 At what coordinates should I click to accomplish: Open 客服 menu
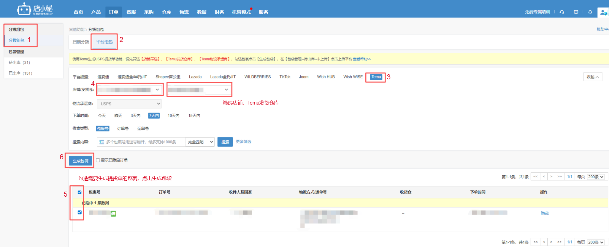(x=131, y=12)
